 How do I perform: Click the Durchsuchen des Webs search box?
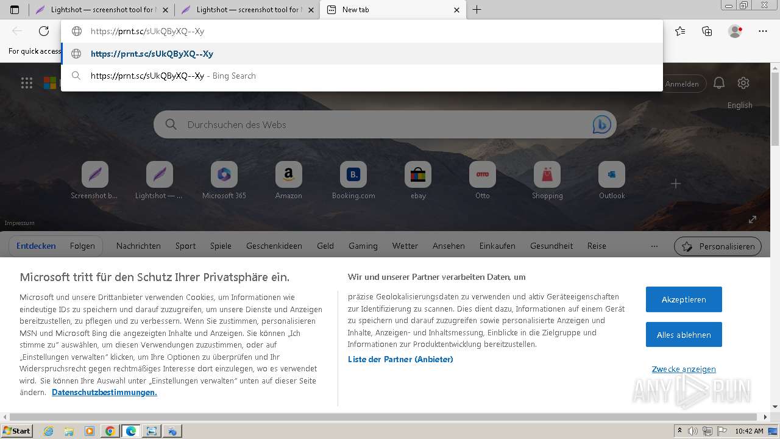(x=385, y=124)
